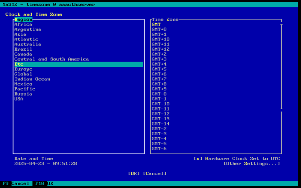Select the highlighted Etc region
The image size is (301, 188).
[x=79, y=64]
